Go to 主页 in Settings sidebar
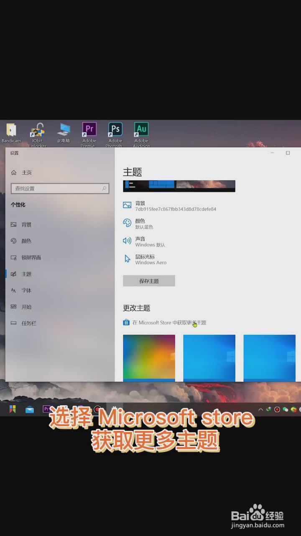Image resolution: width=301 pixels, height=536 pixels. pyautogui.click(x=21, y=173)
